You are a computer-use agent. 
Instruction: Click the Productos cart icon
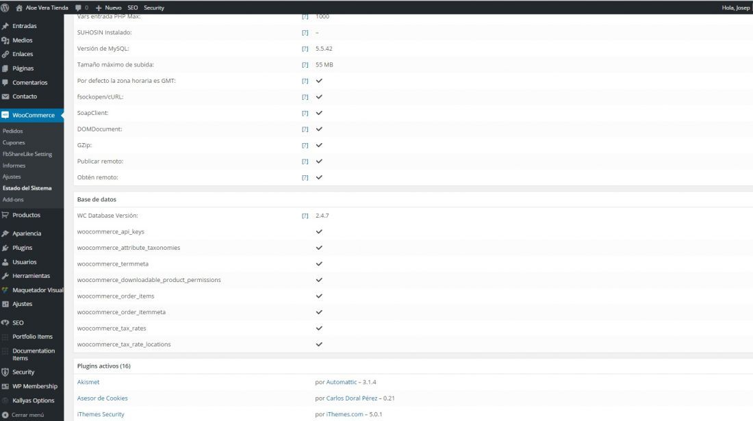click(5, 215)
